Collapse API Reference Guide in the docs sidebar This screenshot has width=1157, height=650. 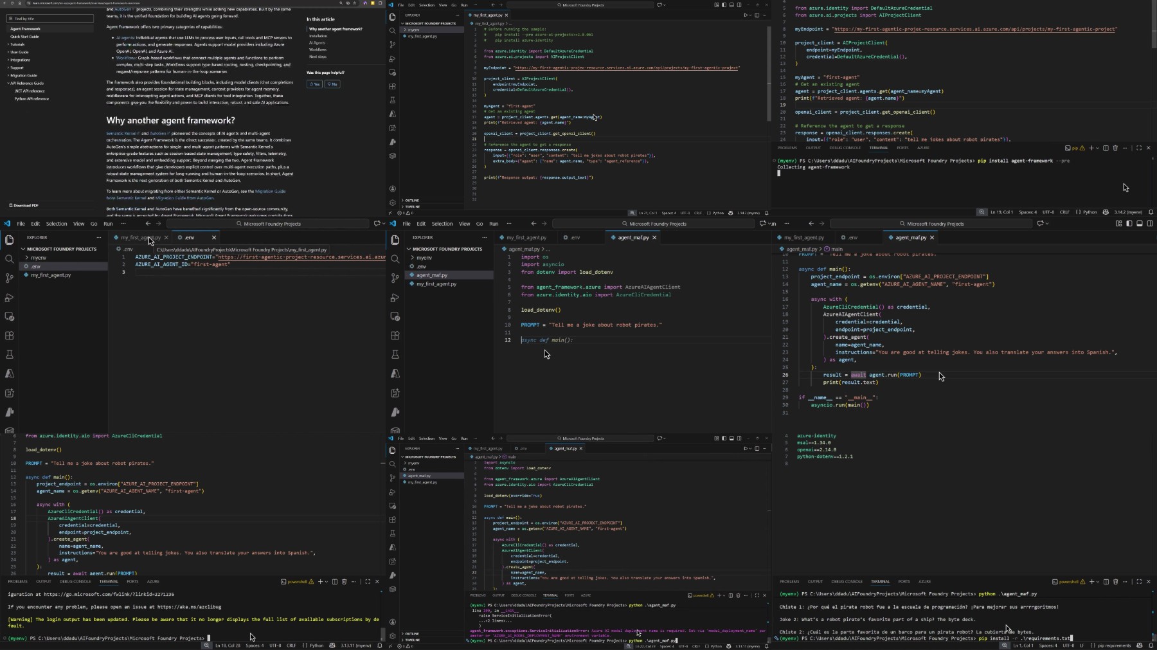pyautogui.click(x=27, y=83)
